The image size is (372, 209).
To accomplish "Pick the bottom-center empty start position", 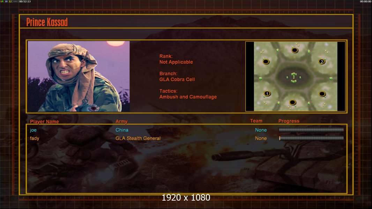I will (292, 102).
